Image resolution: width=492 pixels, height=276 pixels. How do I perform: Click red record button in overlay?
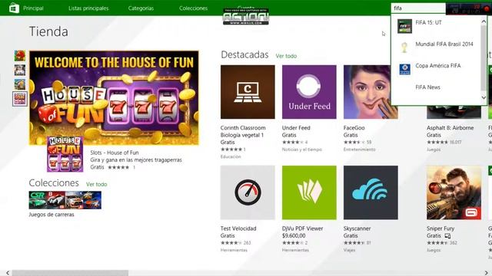[x=487, y=9]
